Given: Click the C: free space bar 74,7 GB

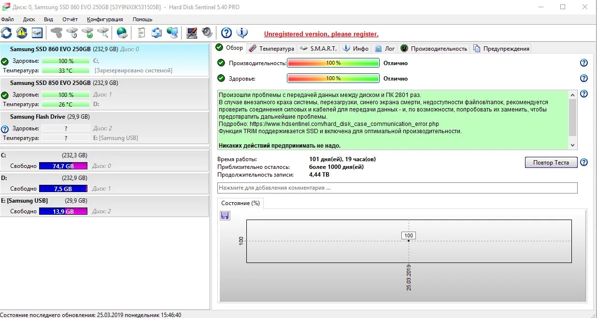Looking at the screenshot, I should 63,166.
